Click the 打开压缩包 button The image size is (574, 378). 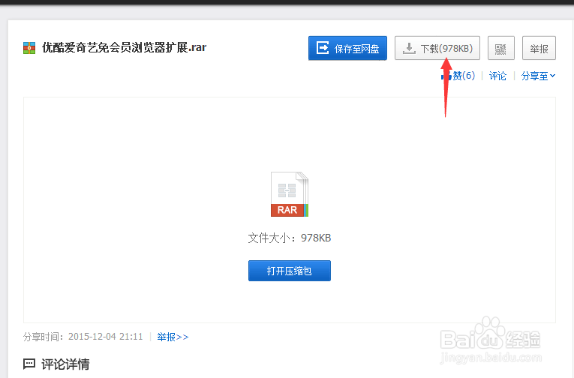point(289,271)
